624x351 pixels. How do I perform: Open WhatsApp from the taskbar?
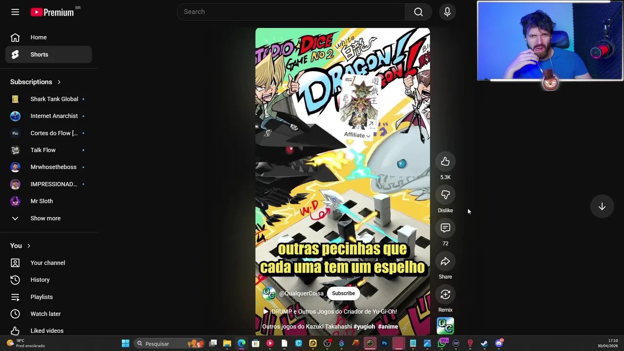pyautogui.click(x=442, y=344)
